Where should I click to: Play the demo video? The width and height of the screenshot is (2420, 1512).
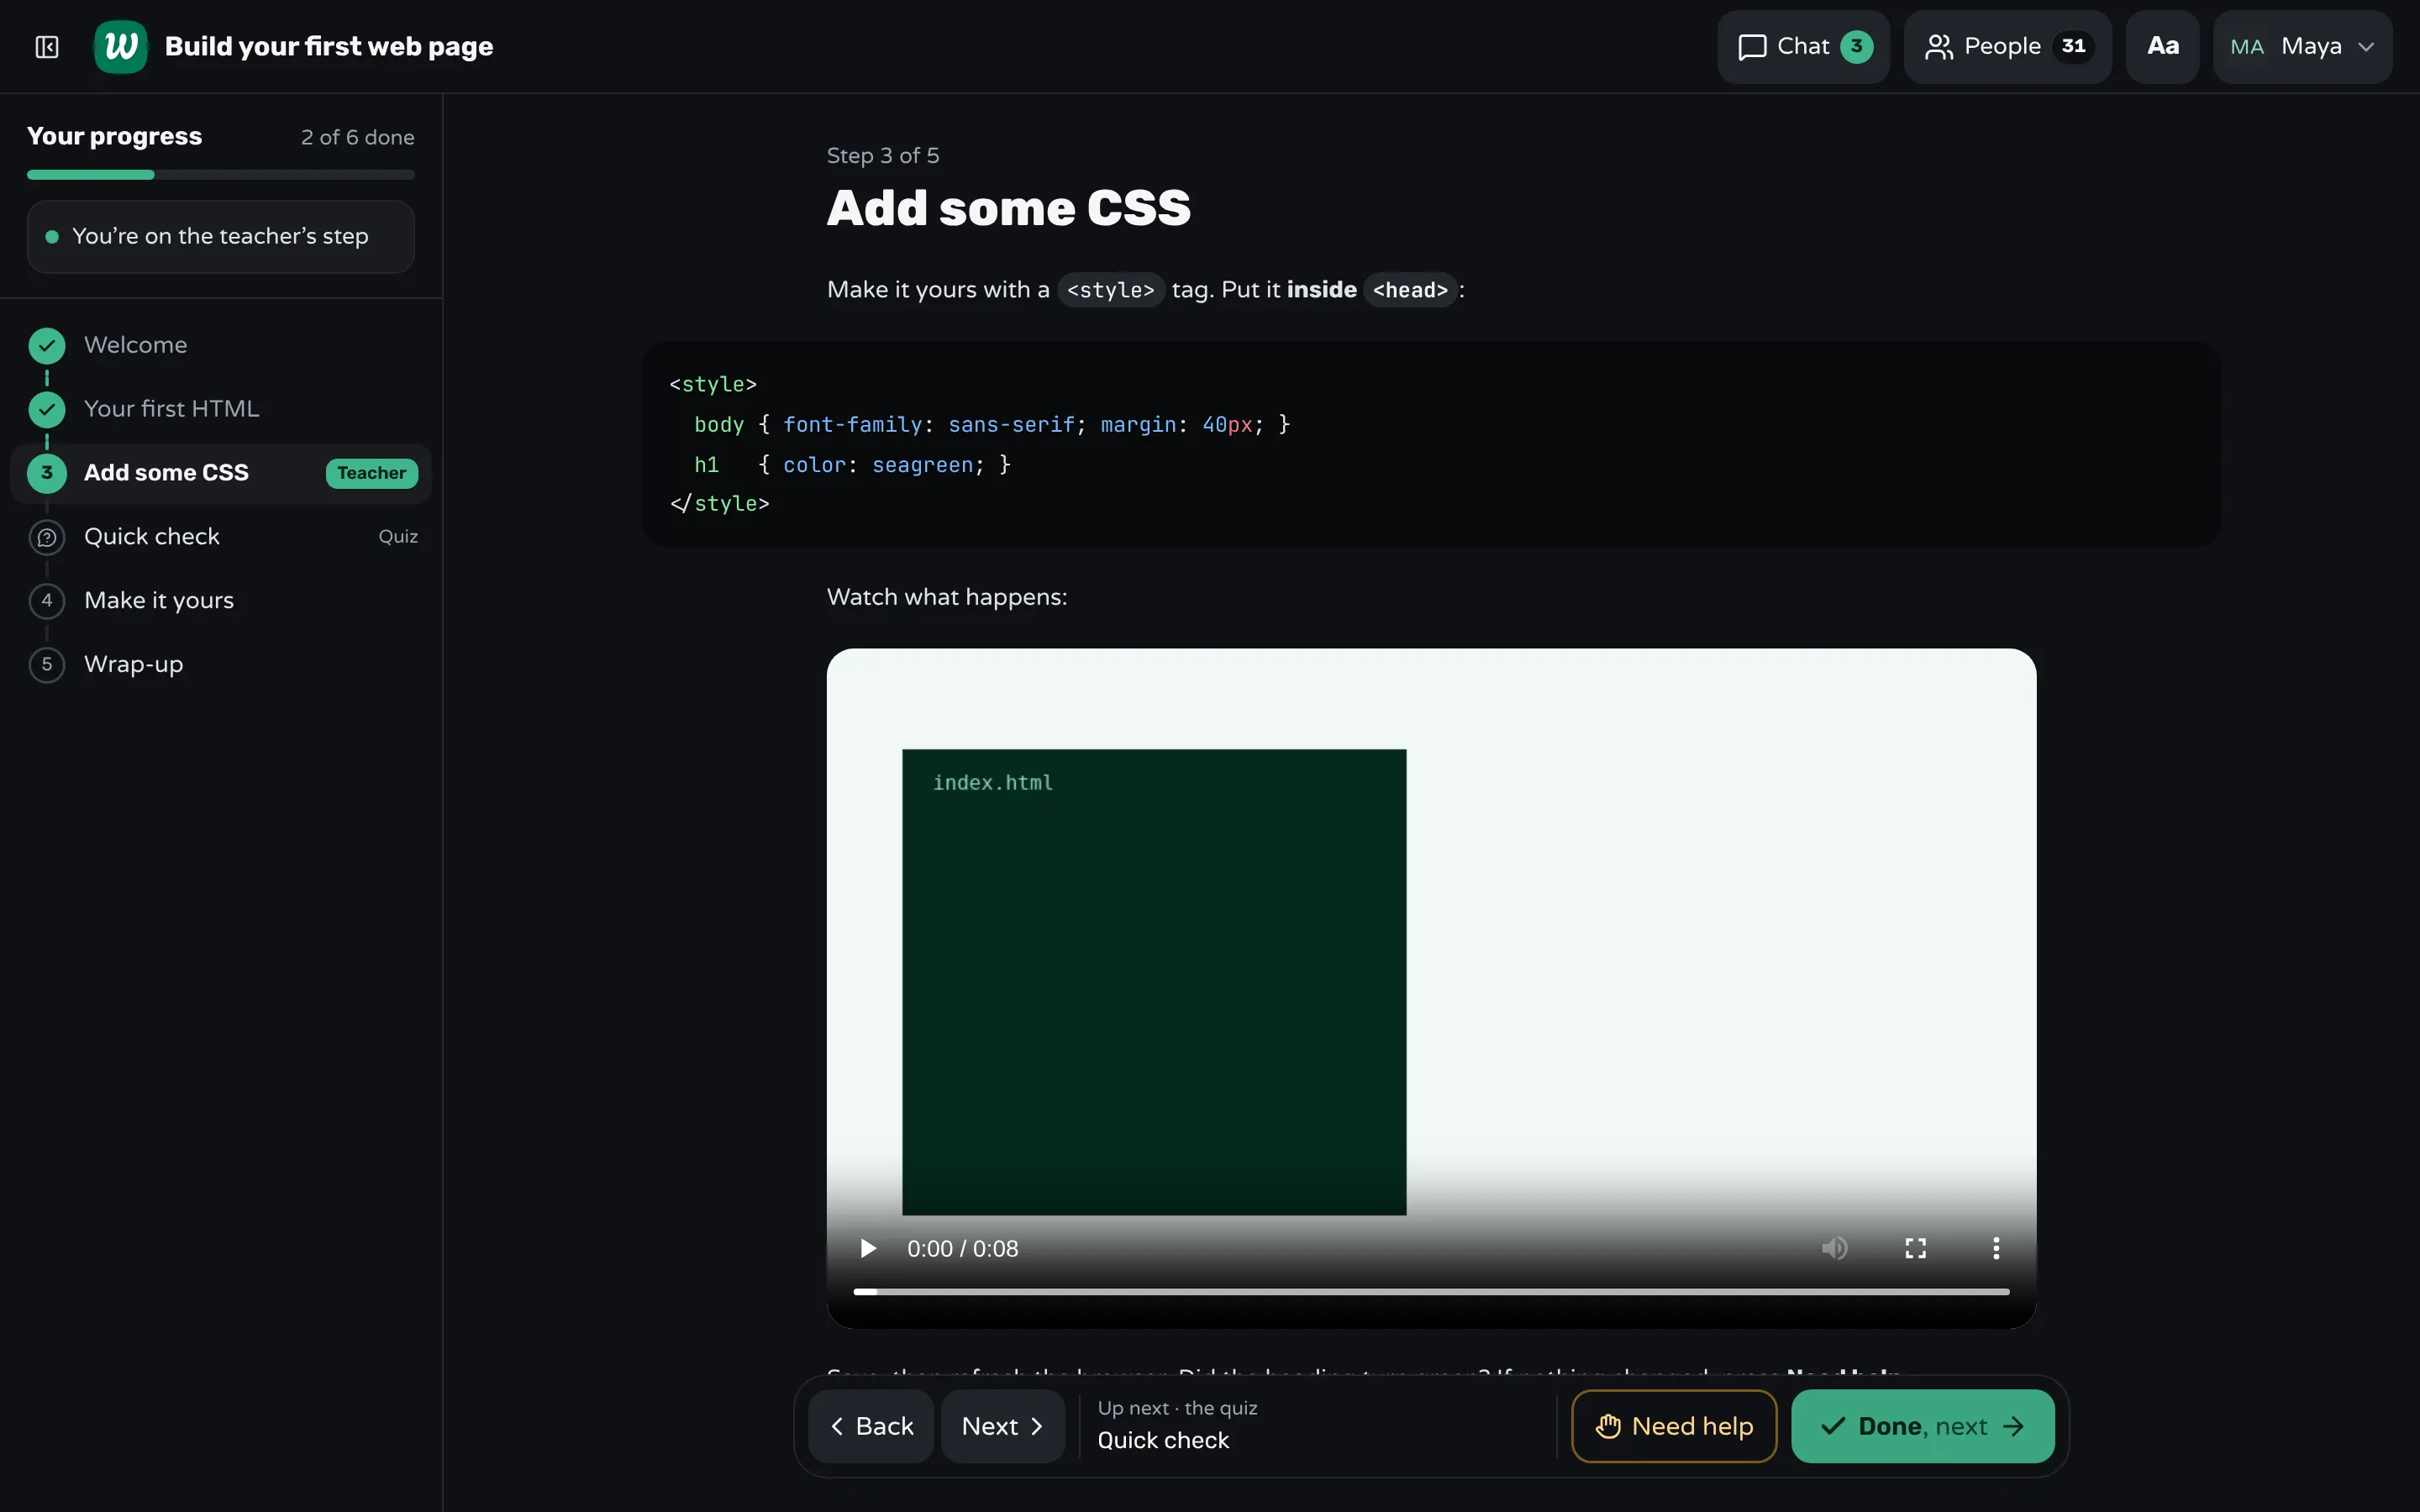tap(867, 1248)
